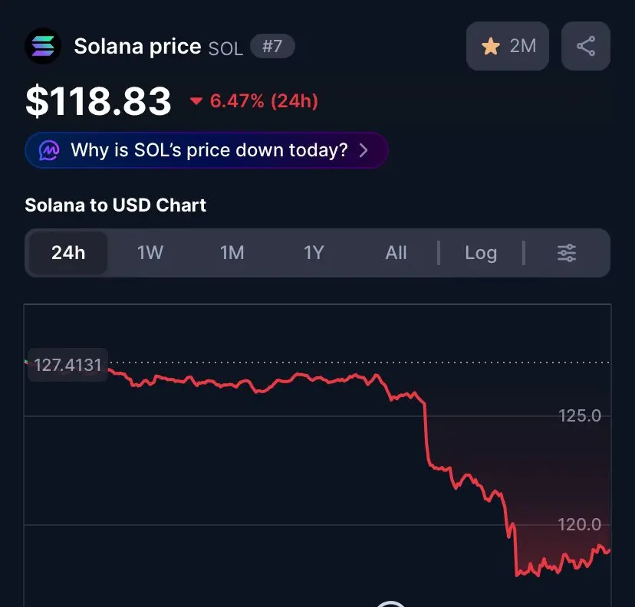Show the 1Y chart range

(314, 253)
